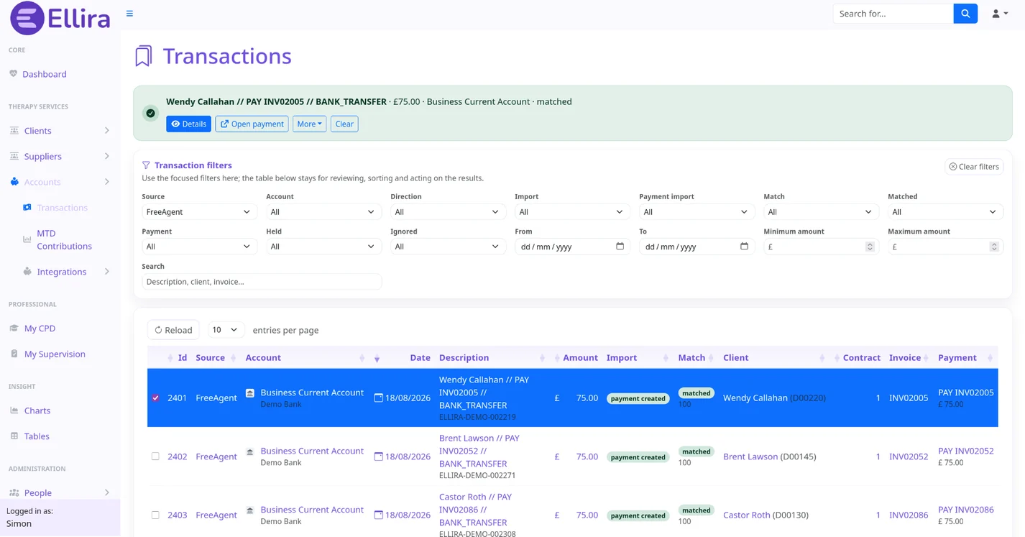This screenshot has height=537, width=1025.
Task: Click the MTD Contributions chart icon
Action: point(27,239)
